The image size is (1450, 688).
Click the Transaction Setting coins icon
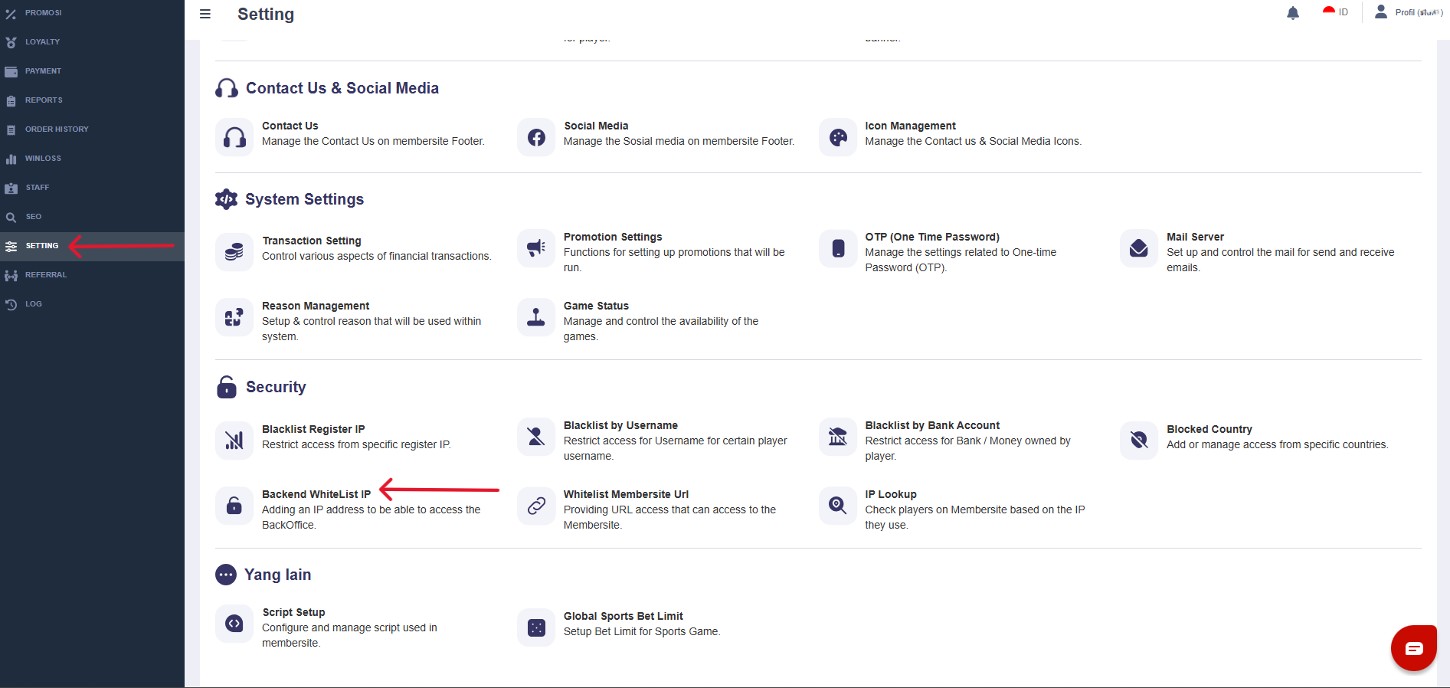[x=234, y=252]
